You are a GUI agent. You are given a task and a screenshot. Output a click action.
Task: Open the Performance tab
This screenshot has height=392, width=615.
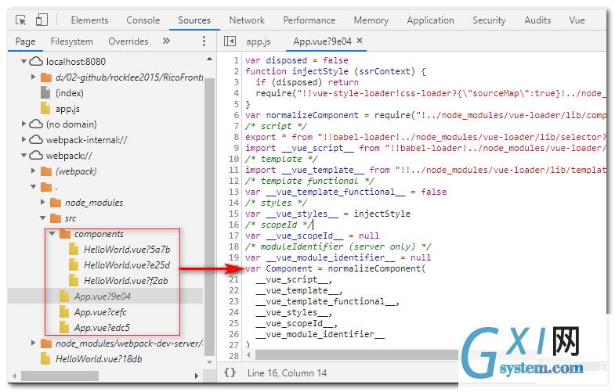[x=309, y=20]
